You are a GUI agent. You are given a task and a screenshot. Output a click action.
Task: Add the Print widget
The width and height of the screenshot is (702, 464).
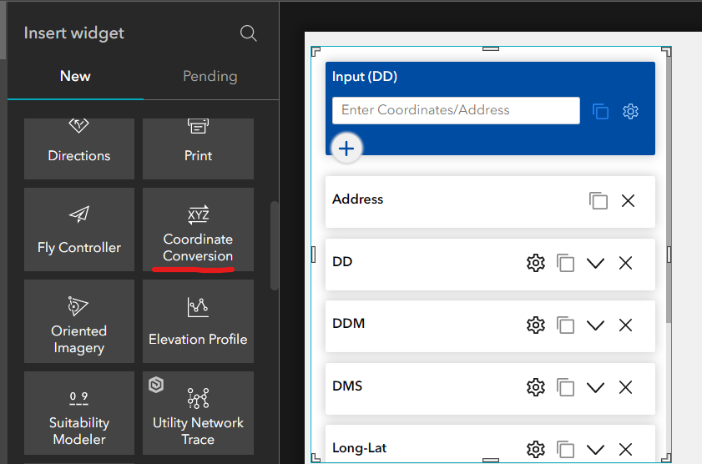point(198,148)
